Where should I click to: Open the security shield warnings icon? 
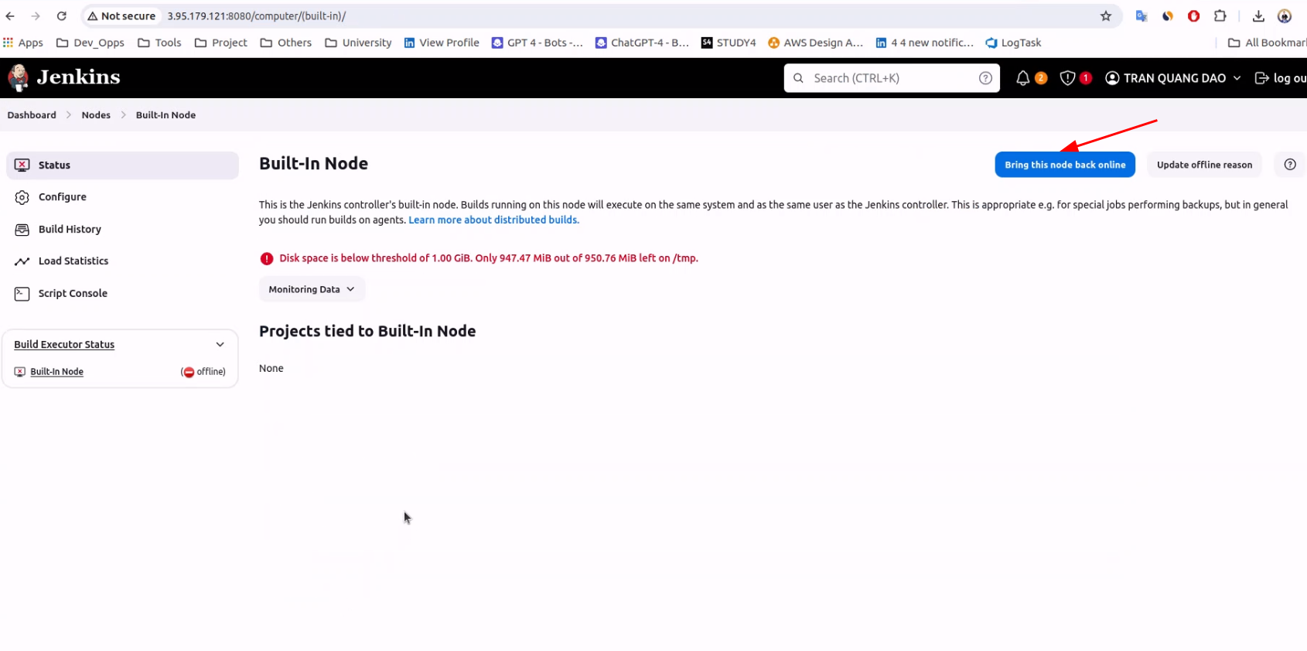(1067, 78)
